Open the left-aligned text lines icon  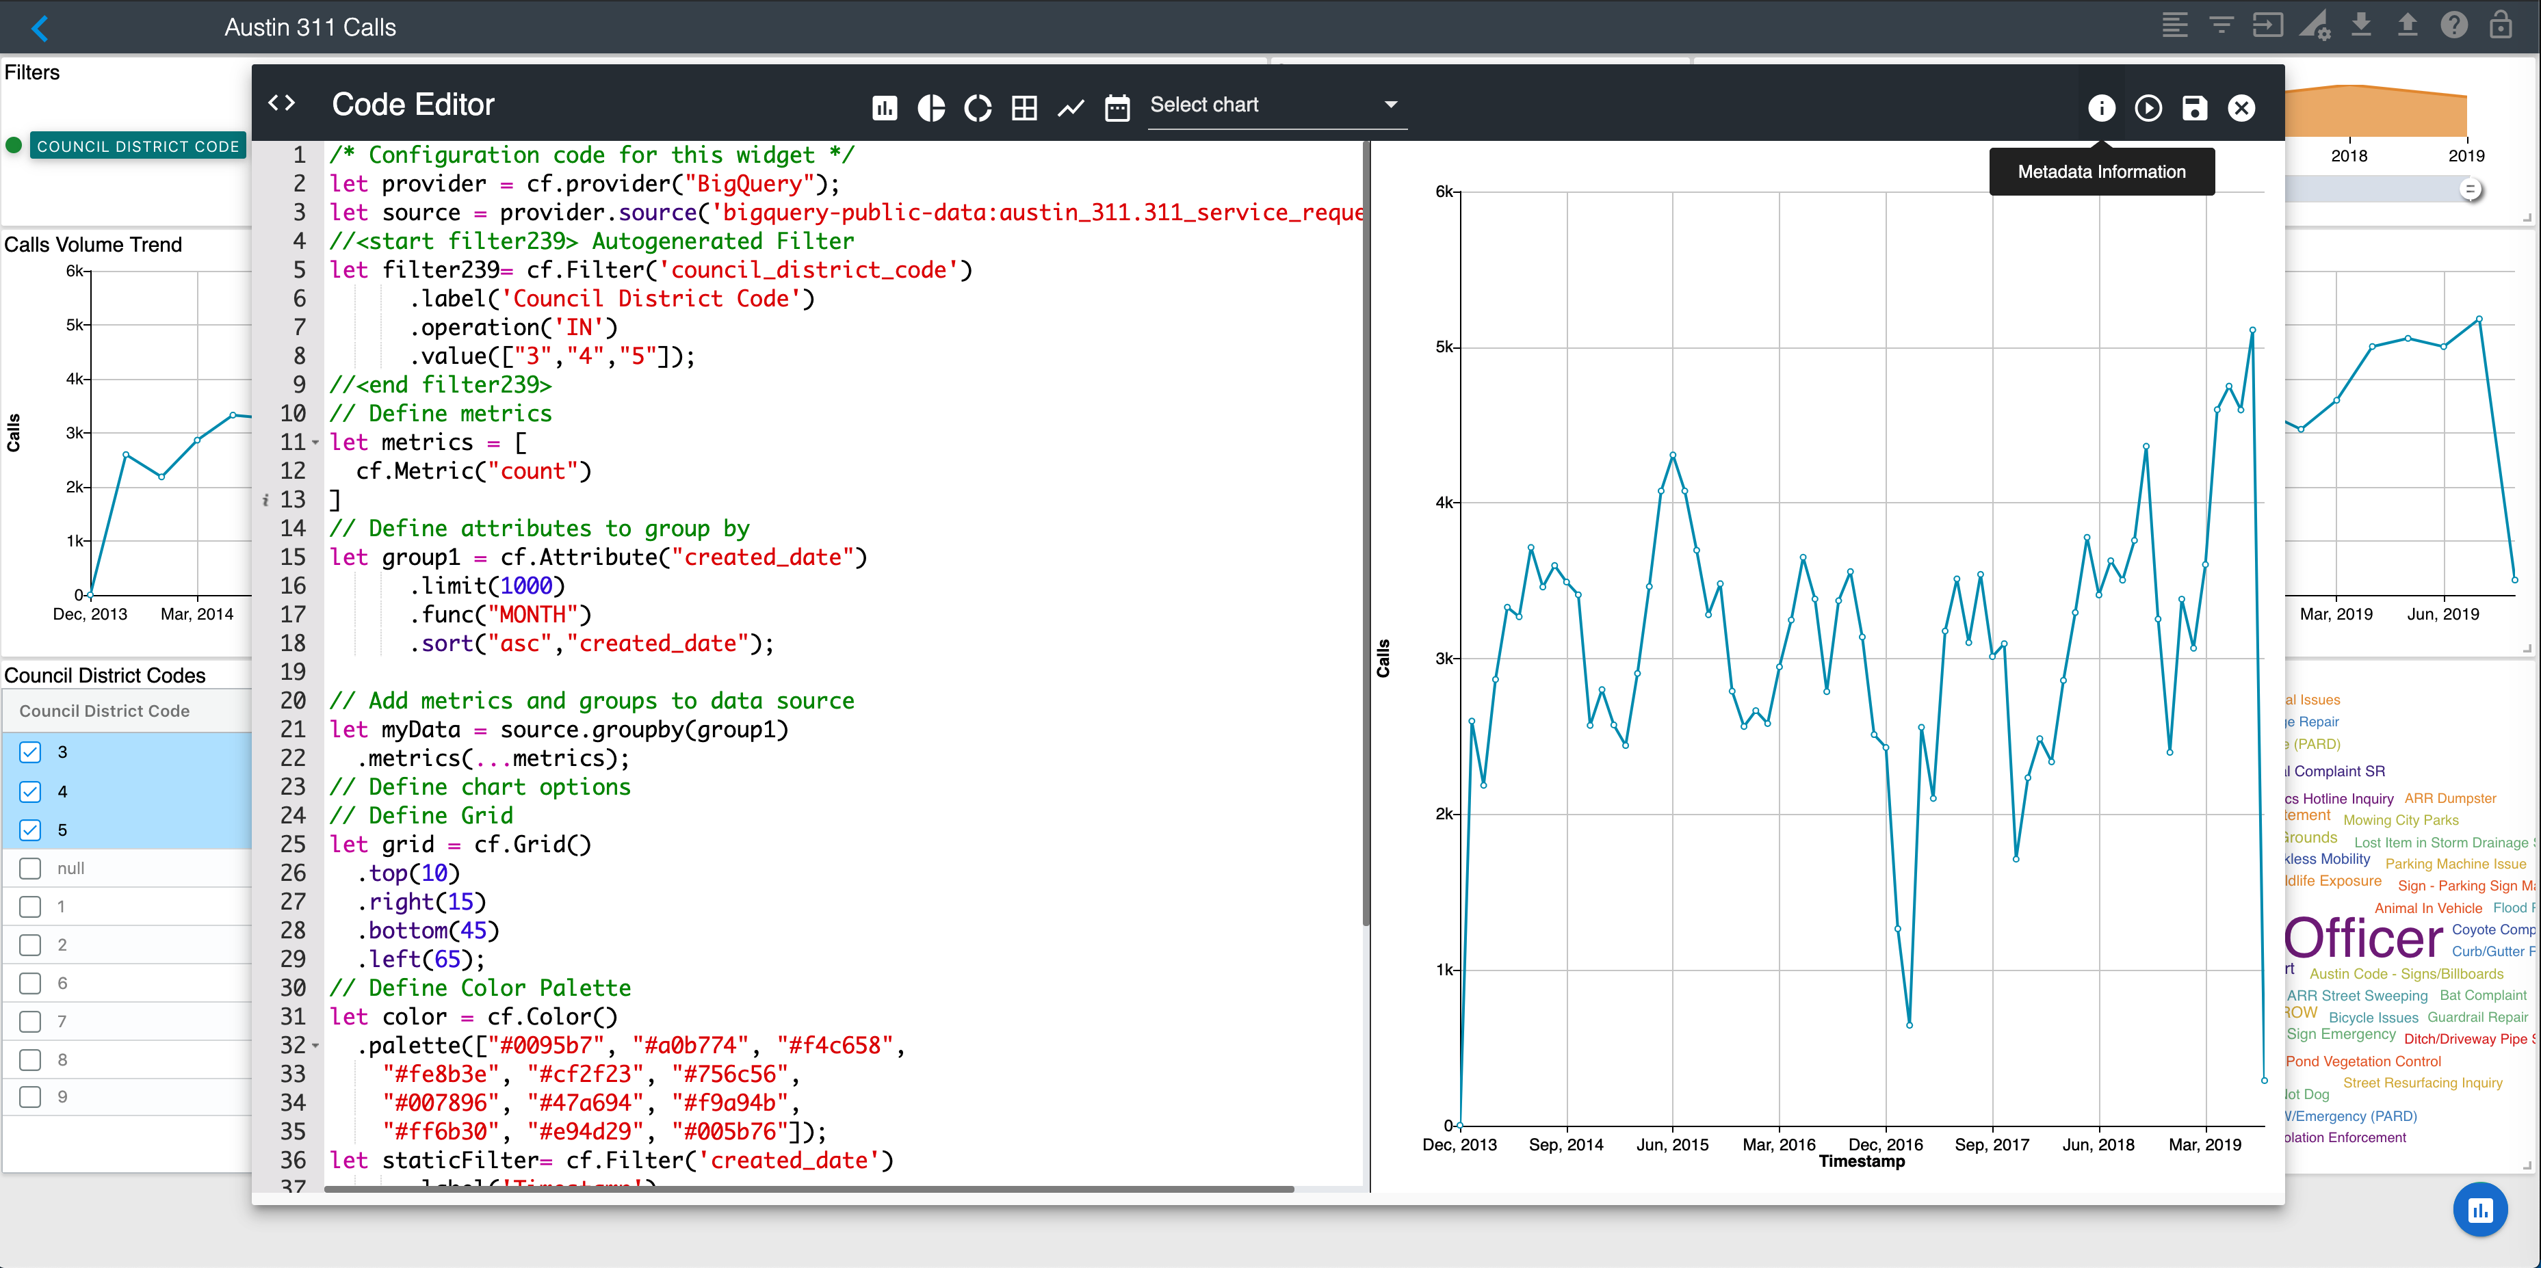(2174, 25)
